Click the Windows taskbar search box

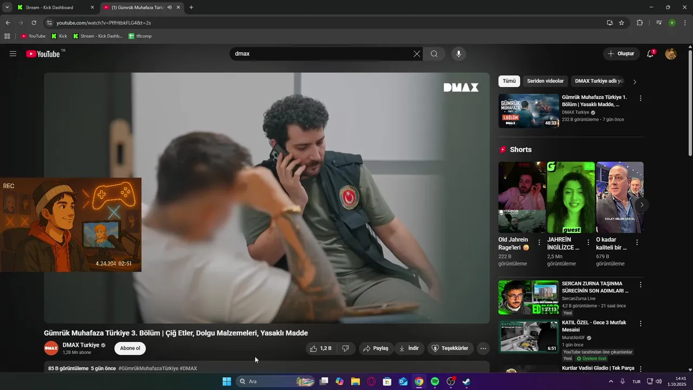[x=276, y=381]
